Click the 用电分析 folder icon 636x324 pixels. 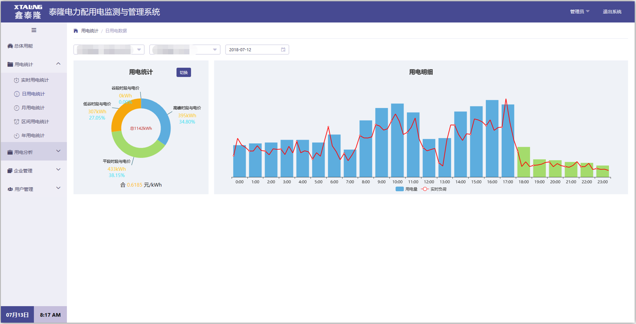10,152
